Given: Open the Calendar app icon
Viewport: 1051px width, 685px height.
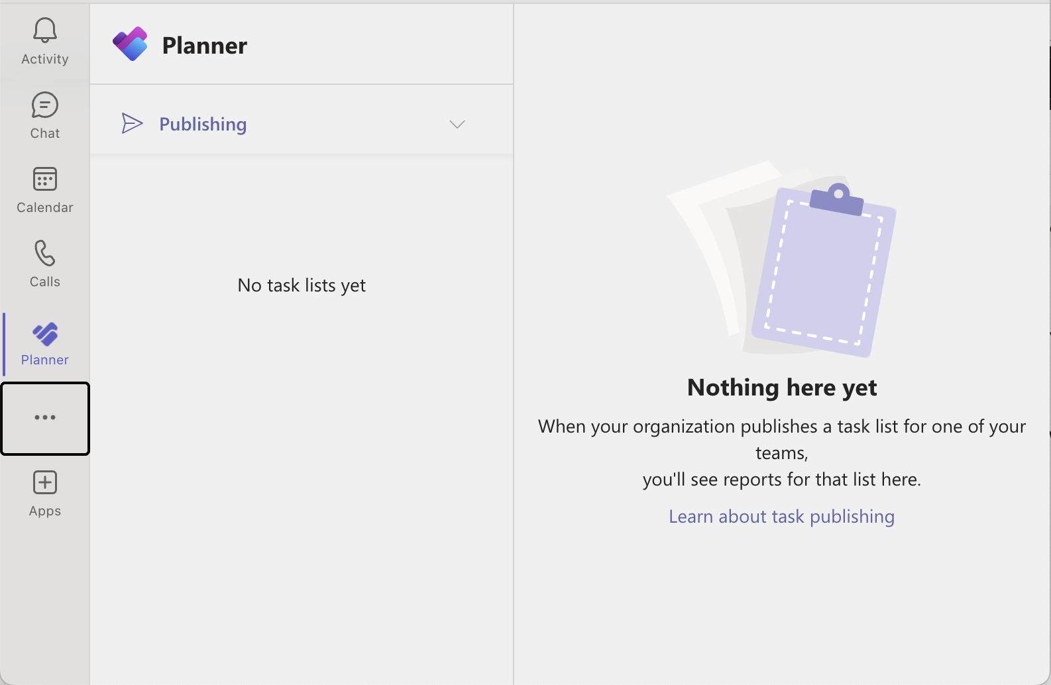Looking at the screenshot, I should coord(45,179).
